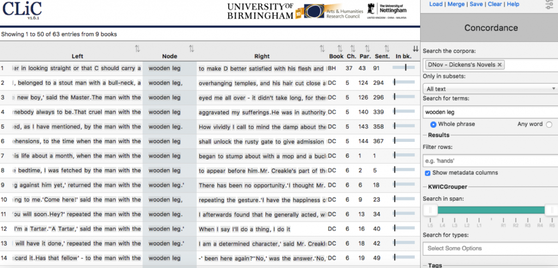558x268 pixels.
Task: Click the In bk. column sort arrows
Action: coord(416,49)
